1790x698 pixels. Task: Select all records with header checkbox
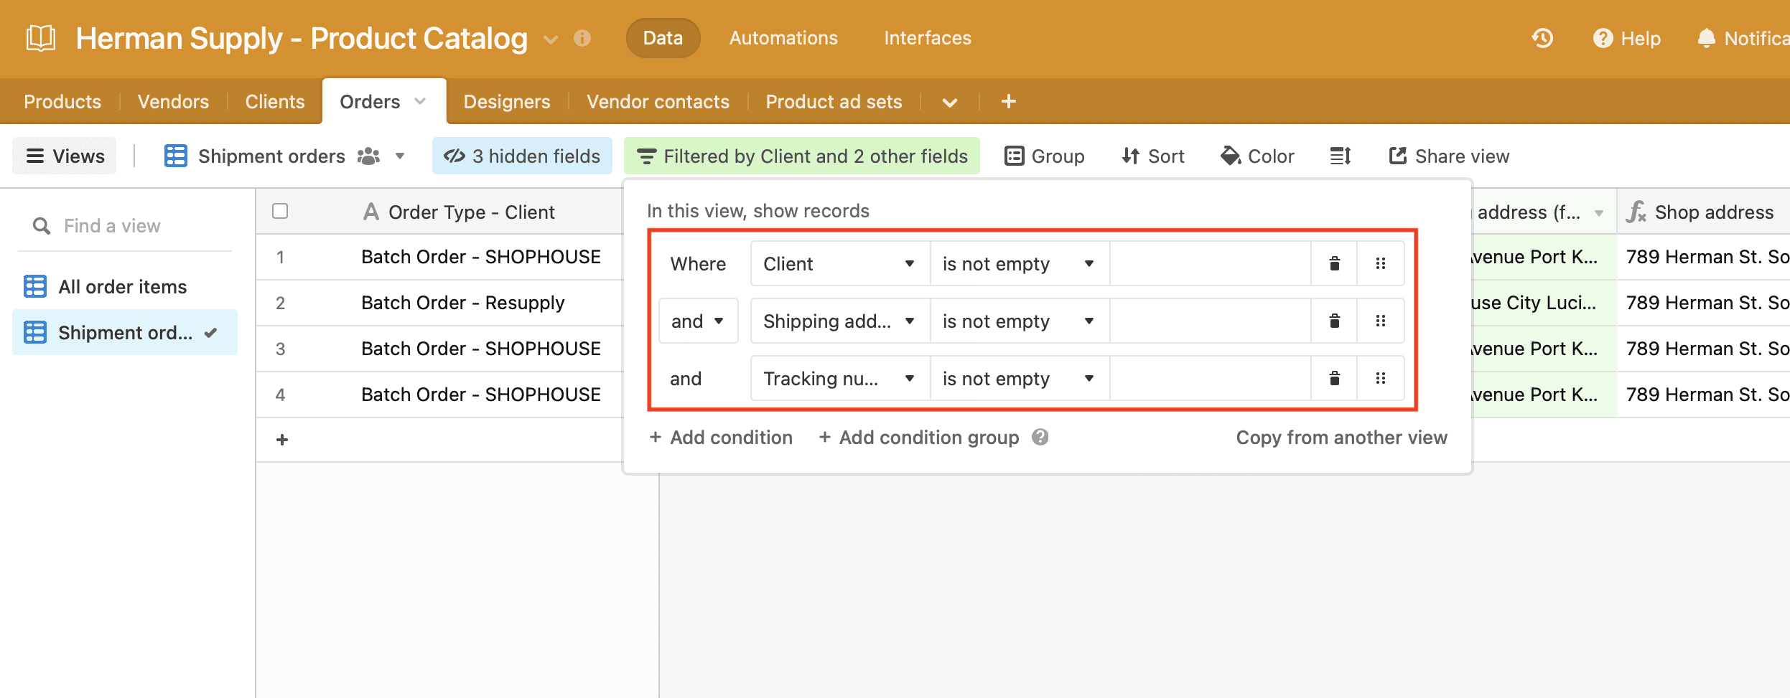point(279,210)
